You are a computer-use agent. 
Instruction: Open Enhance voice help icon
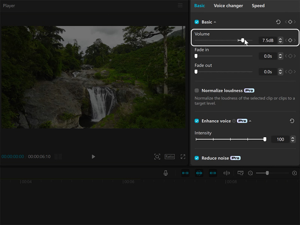(x=234, y=121)
